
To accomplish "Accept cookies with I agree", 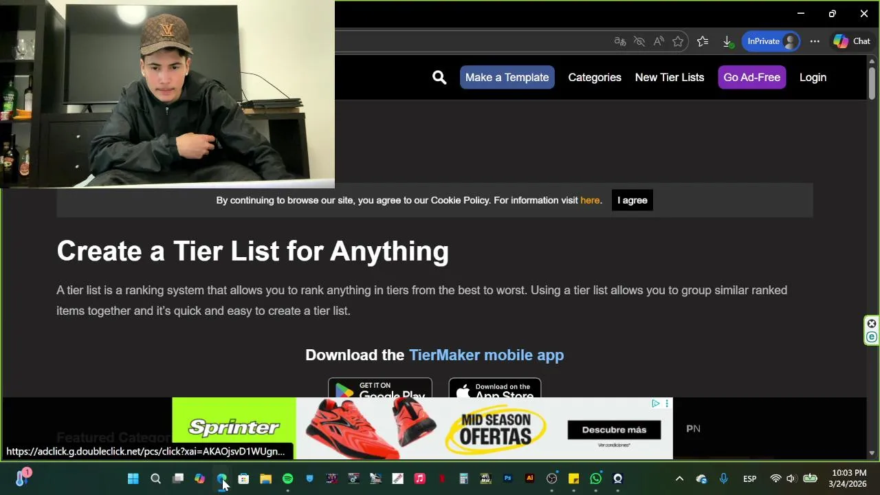I will pyautogui.click(x=632, y=200).
